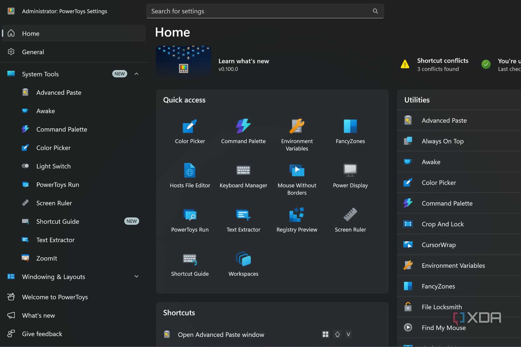Open the Learn what's new v0.100.0 card
521x347 pixels.
pos(213,61)
